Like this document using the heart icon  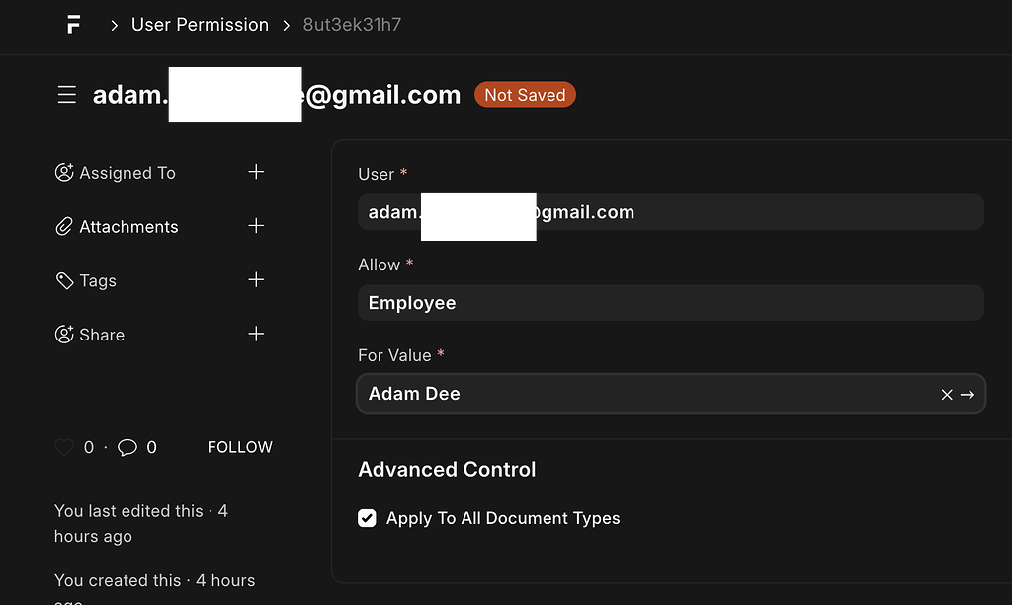tap(62, 446)
